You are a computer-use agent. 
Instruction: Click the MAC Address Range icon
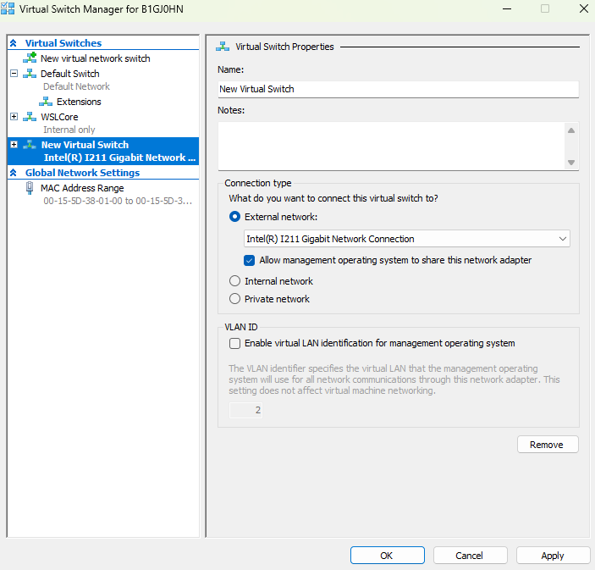pos(30,188)
